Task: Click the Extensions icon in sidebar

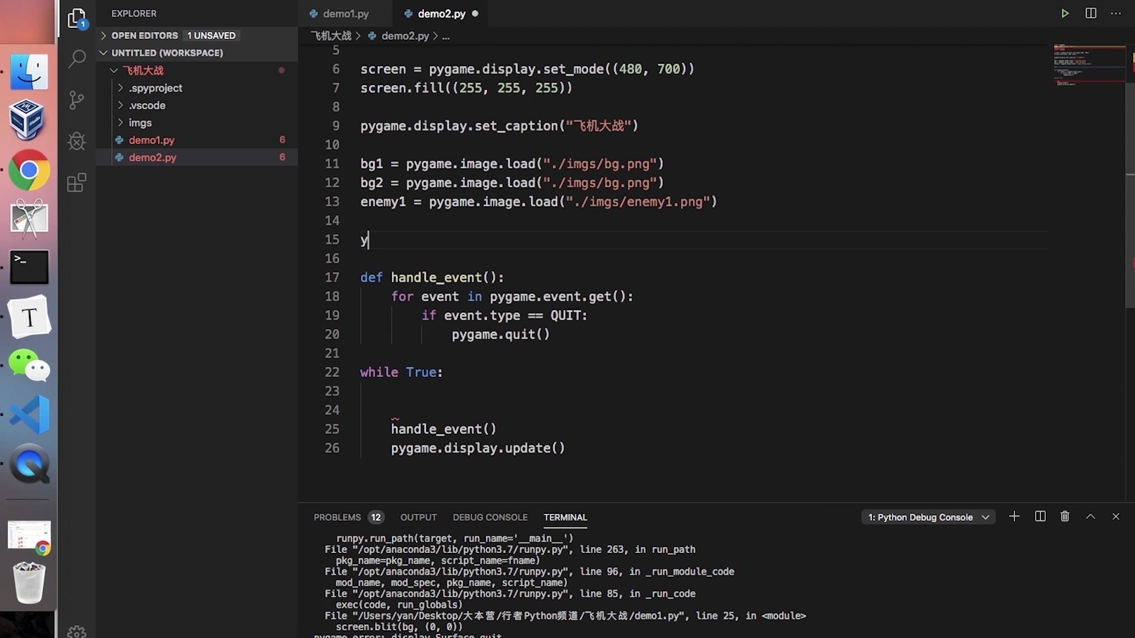Action: coord(76,181)
